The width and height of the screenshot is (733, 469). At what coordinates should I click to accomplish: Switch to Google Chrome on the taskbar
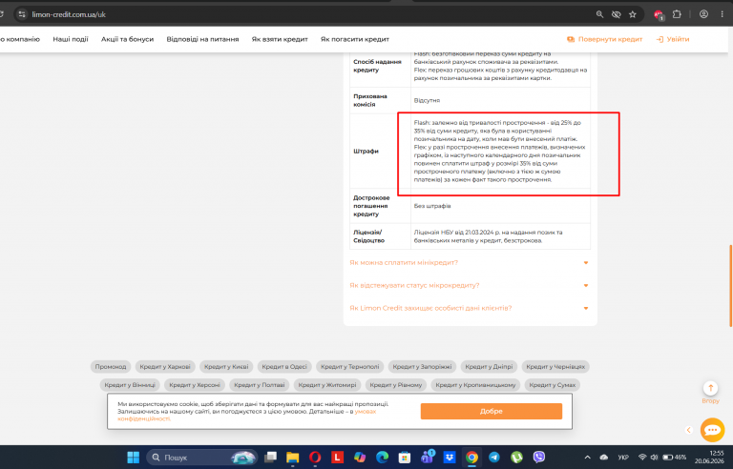(x=471, y=458)
